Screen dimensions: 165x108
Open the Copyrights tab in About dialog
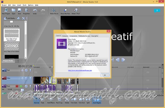(94, 36)
